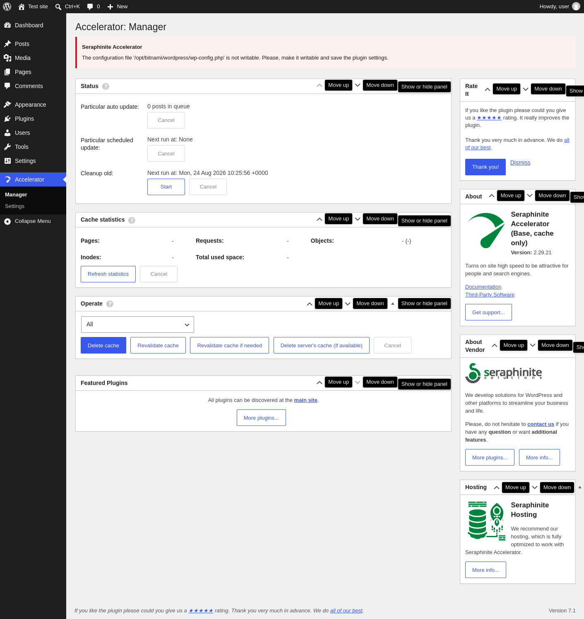The image size is (584, 619).
Task: Dismiss the Rate It message
Action: pos(520,163)
